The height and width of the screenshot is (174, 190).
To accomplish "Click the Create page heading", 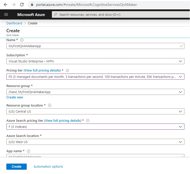I will tap(13, 31).
